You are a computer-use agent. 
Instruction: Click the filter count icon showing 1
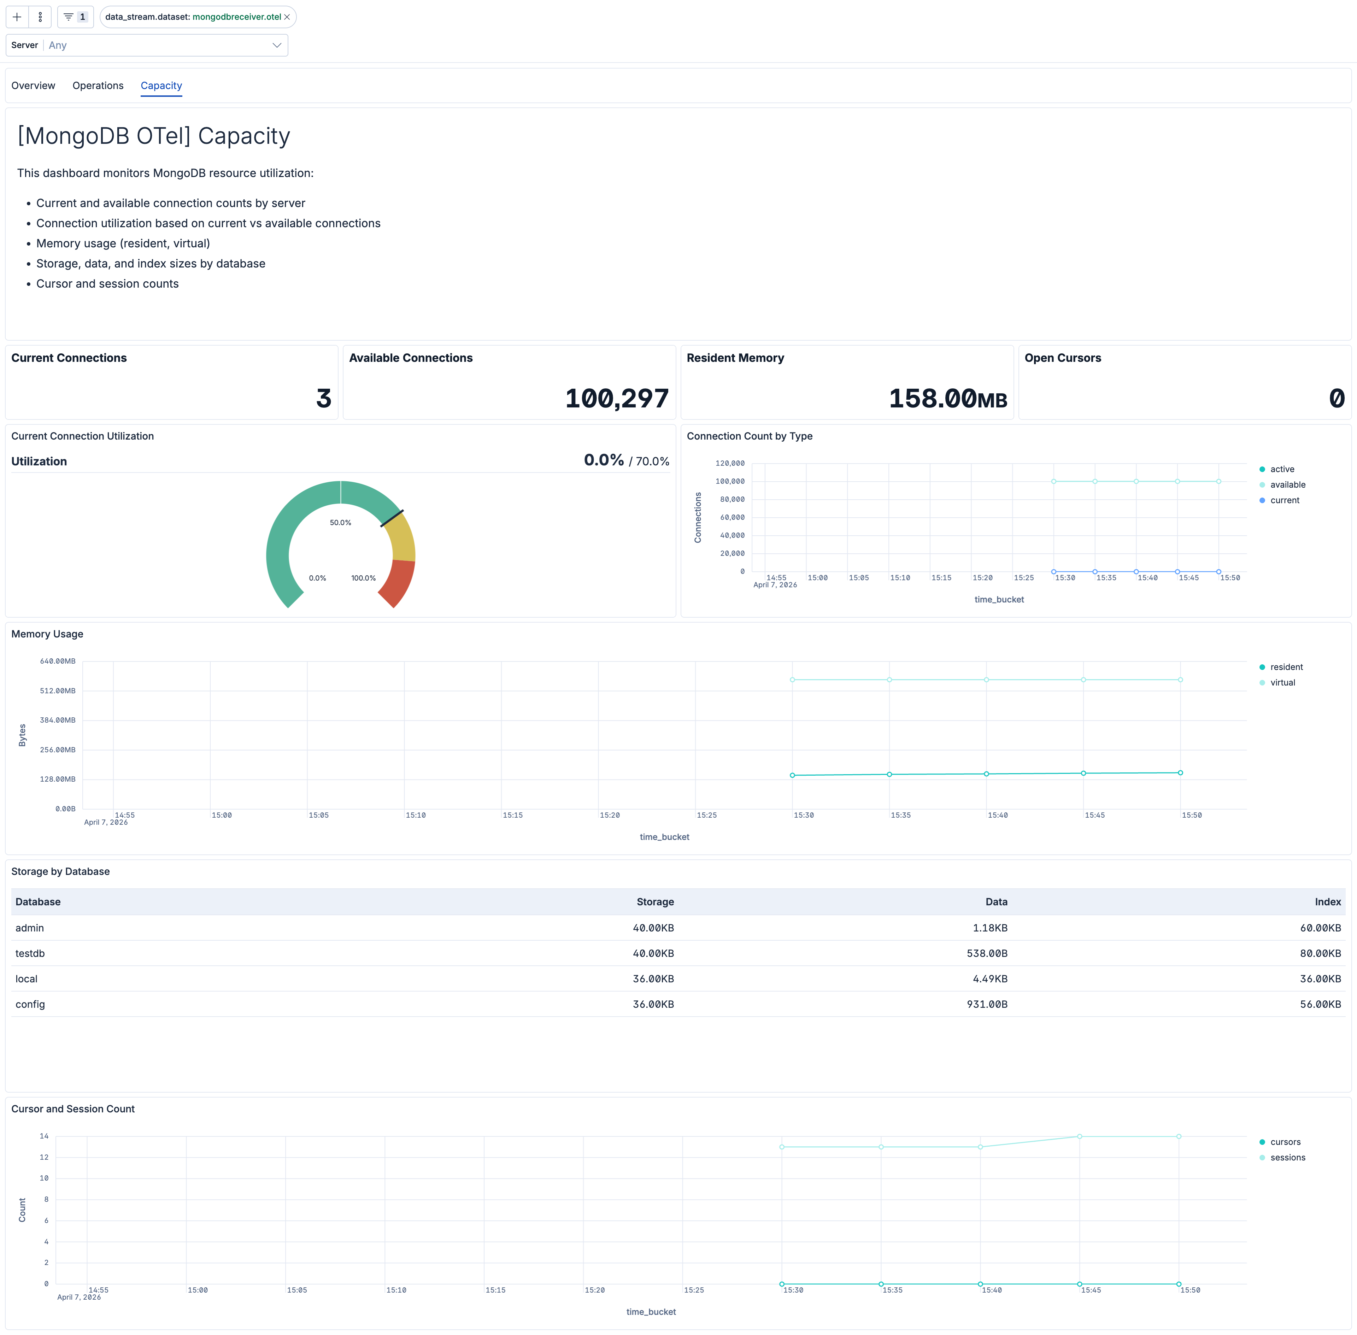point(74,16)
